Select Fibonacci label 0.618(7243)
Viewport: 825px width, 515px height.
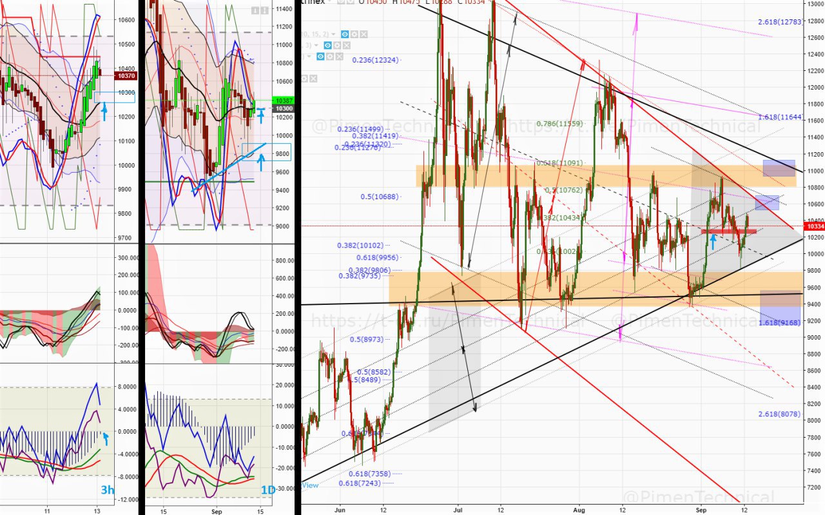pos(361,483)
